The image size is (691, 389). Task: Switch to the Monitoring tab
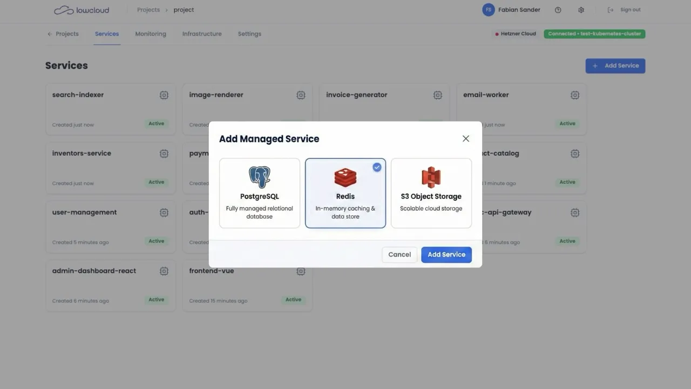(150, 33)
